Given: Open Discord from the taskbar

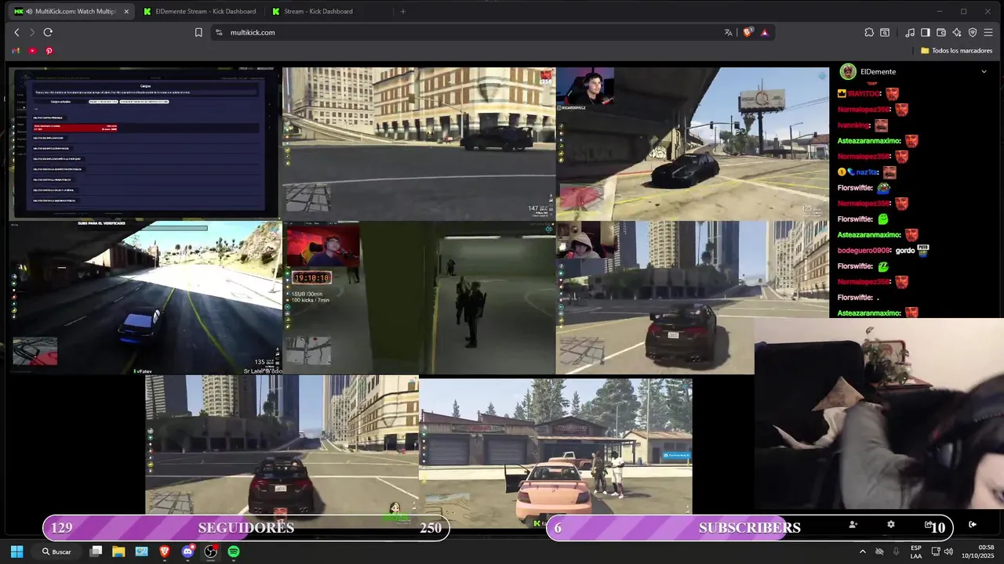Looking at the screenshot, I should tap(187, 551).
